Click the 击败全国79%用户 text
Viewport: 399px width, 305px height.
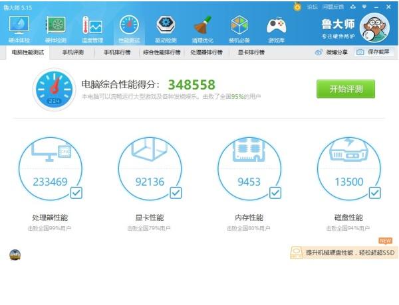149,228
